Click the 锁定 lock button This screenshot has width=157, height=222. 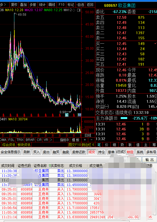[x=130, y=152]
